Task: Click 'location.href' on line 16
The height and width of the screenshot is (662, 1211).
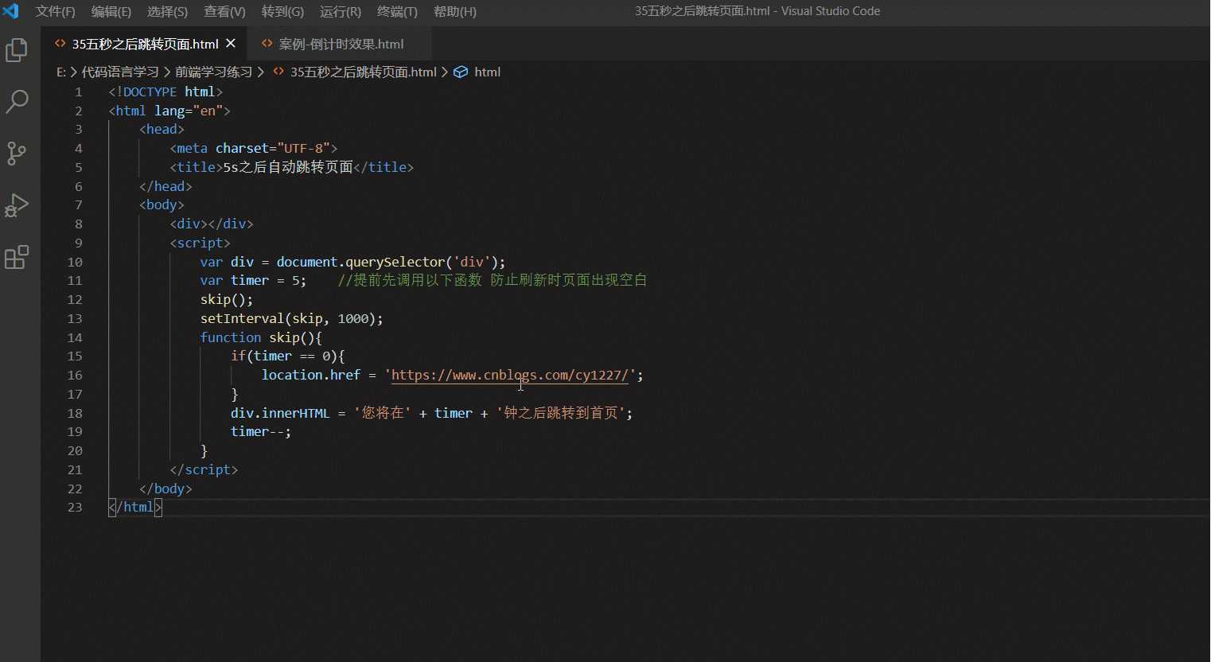Action: (x=311, y=375)
